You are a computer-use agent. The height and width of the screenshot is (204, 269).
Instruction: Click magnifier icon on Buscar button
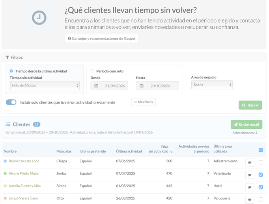(244, 105)
